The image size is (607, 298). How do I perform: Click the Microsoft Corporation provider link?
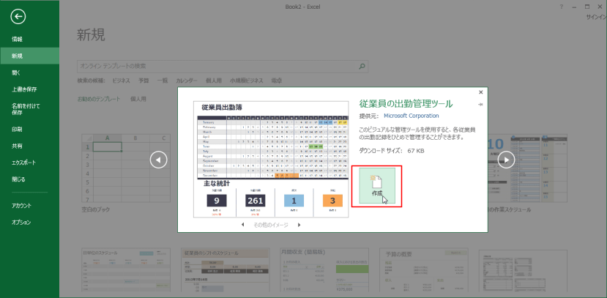[412, 116]
